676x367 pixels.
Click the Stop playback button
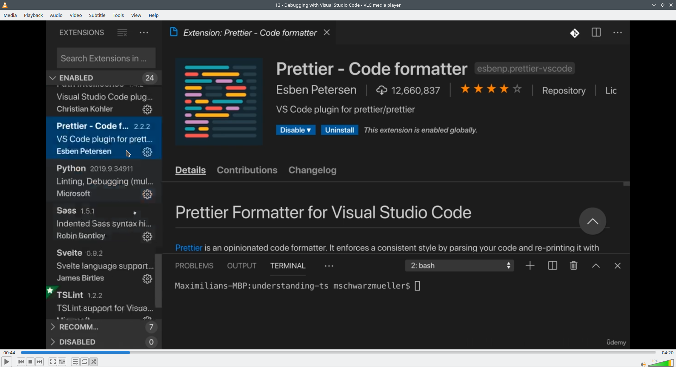point(30,362)
